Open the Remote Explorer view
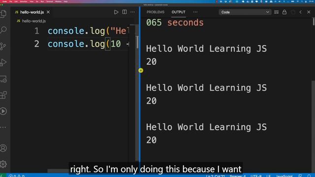Viewport: 315px width, 177px height. (x=3, y=79)
